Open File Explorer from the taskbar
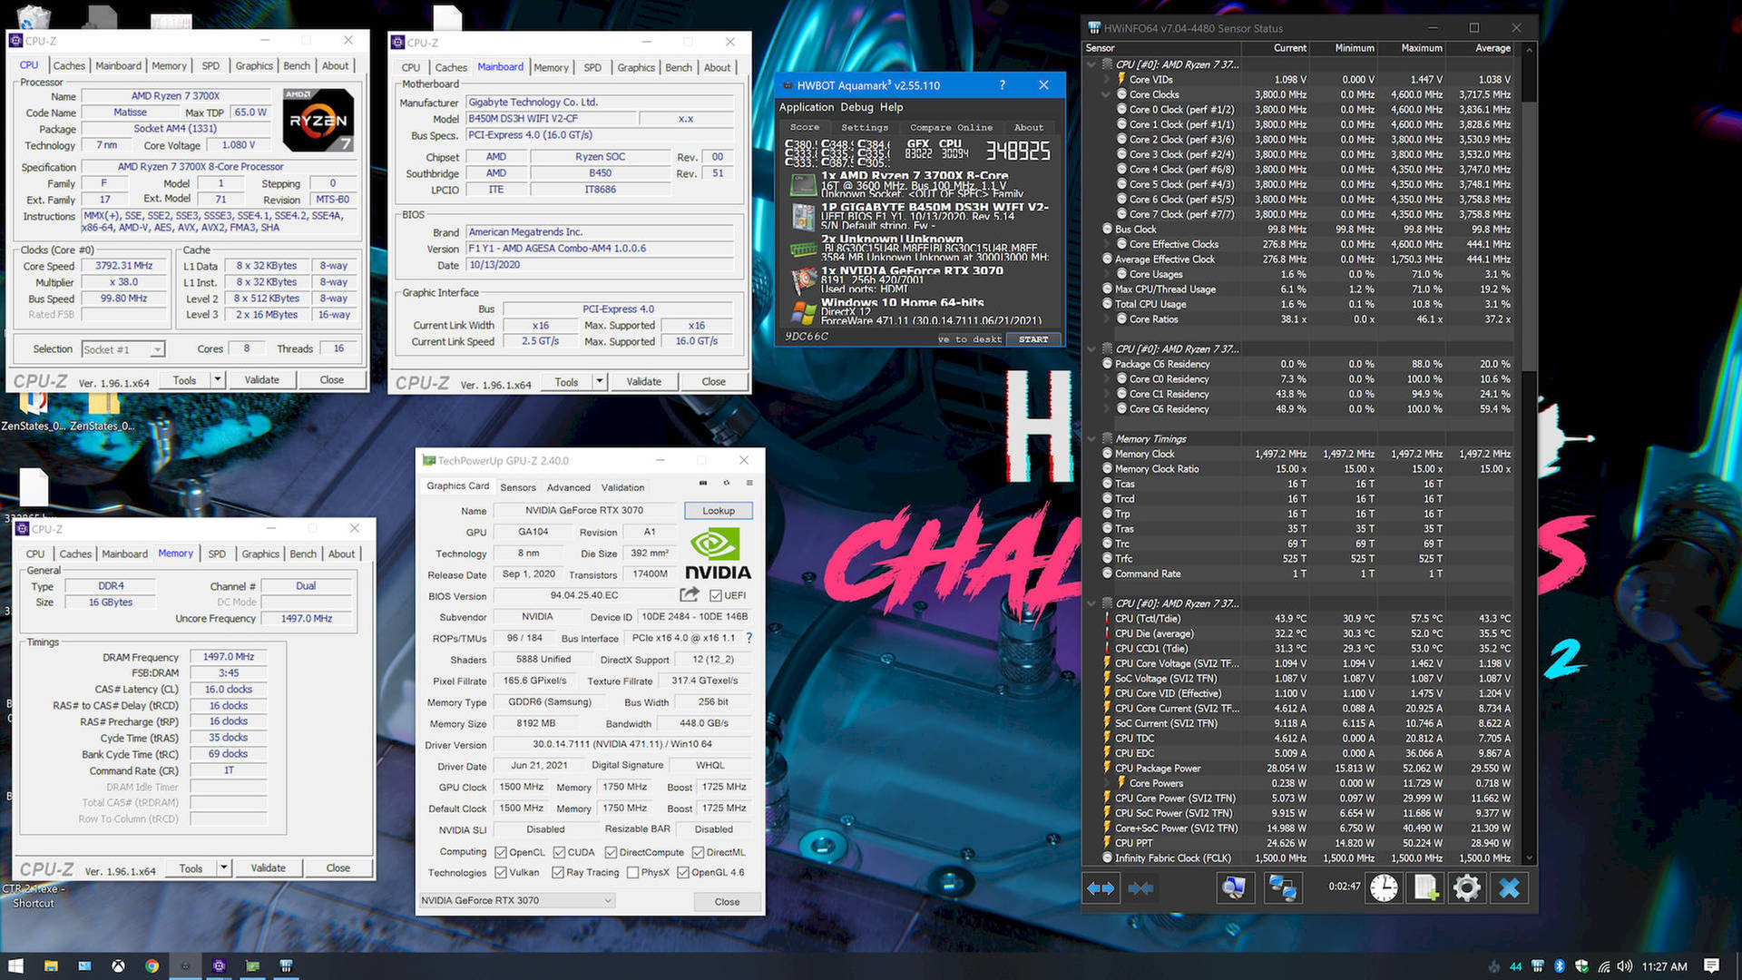The width and height of the screenshot is (1742, 980). tap(51, 965)
